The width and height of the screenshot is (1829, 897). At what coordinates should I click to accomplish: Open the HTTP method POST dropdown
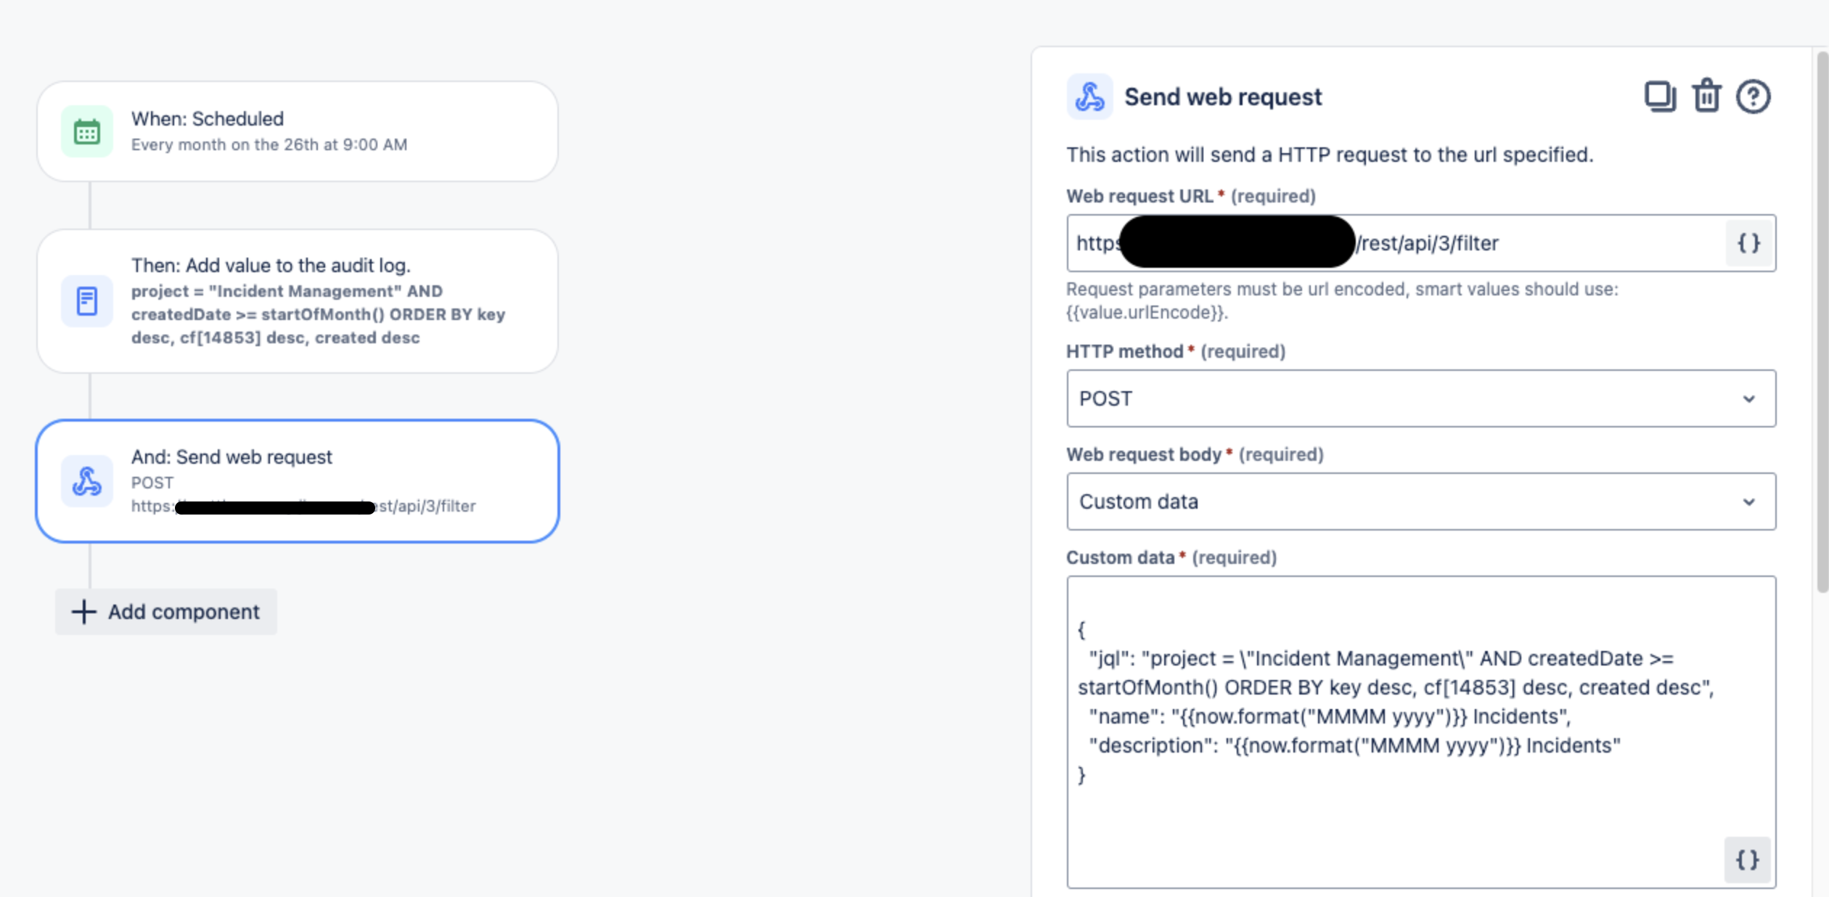1421,398
